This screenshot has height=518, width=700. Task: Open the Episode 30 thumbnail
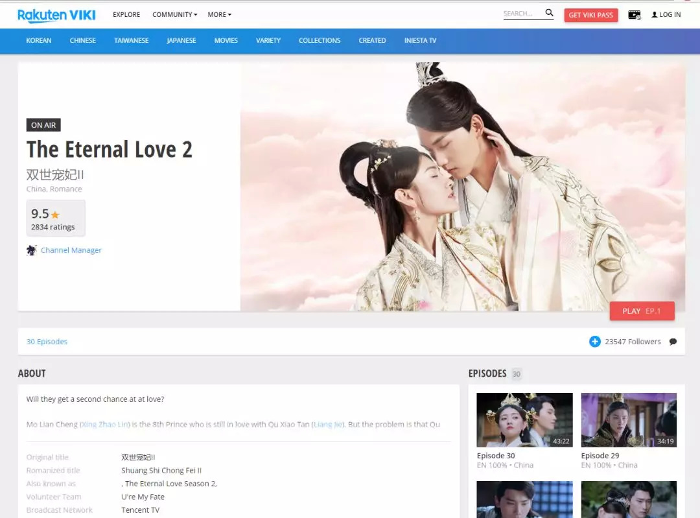tap(524, 419)
